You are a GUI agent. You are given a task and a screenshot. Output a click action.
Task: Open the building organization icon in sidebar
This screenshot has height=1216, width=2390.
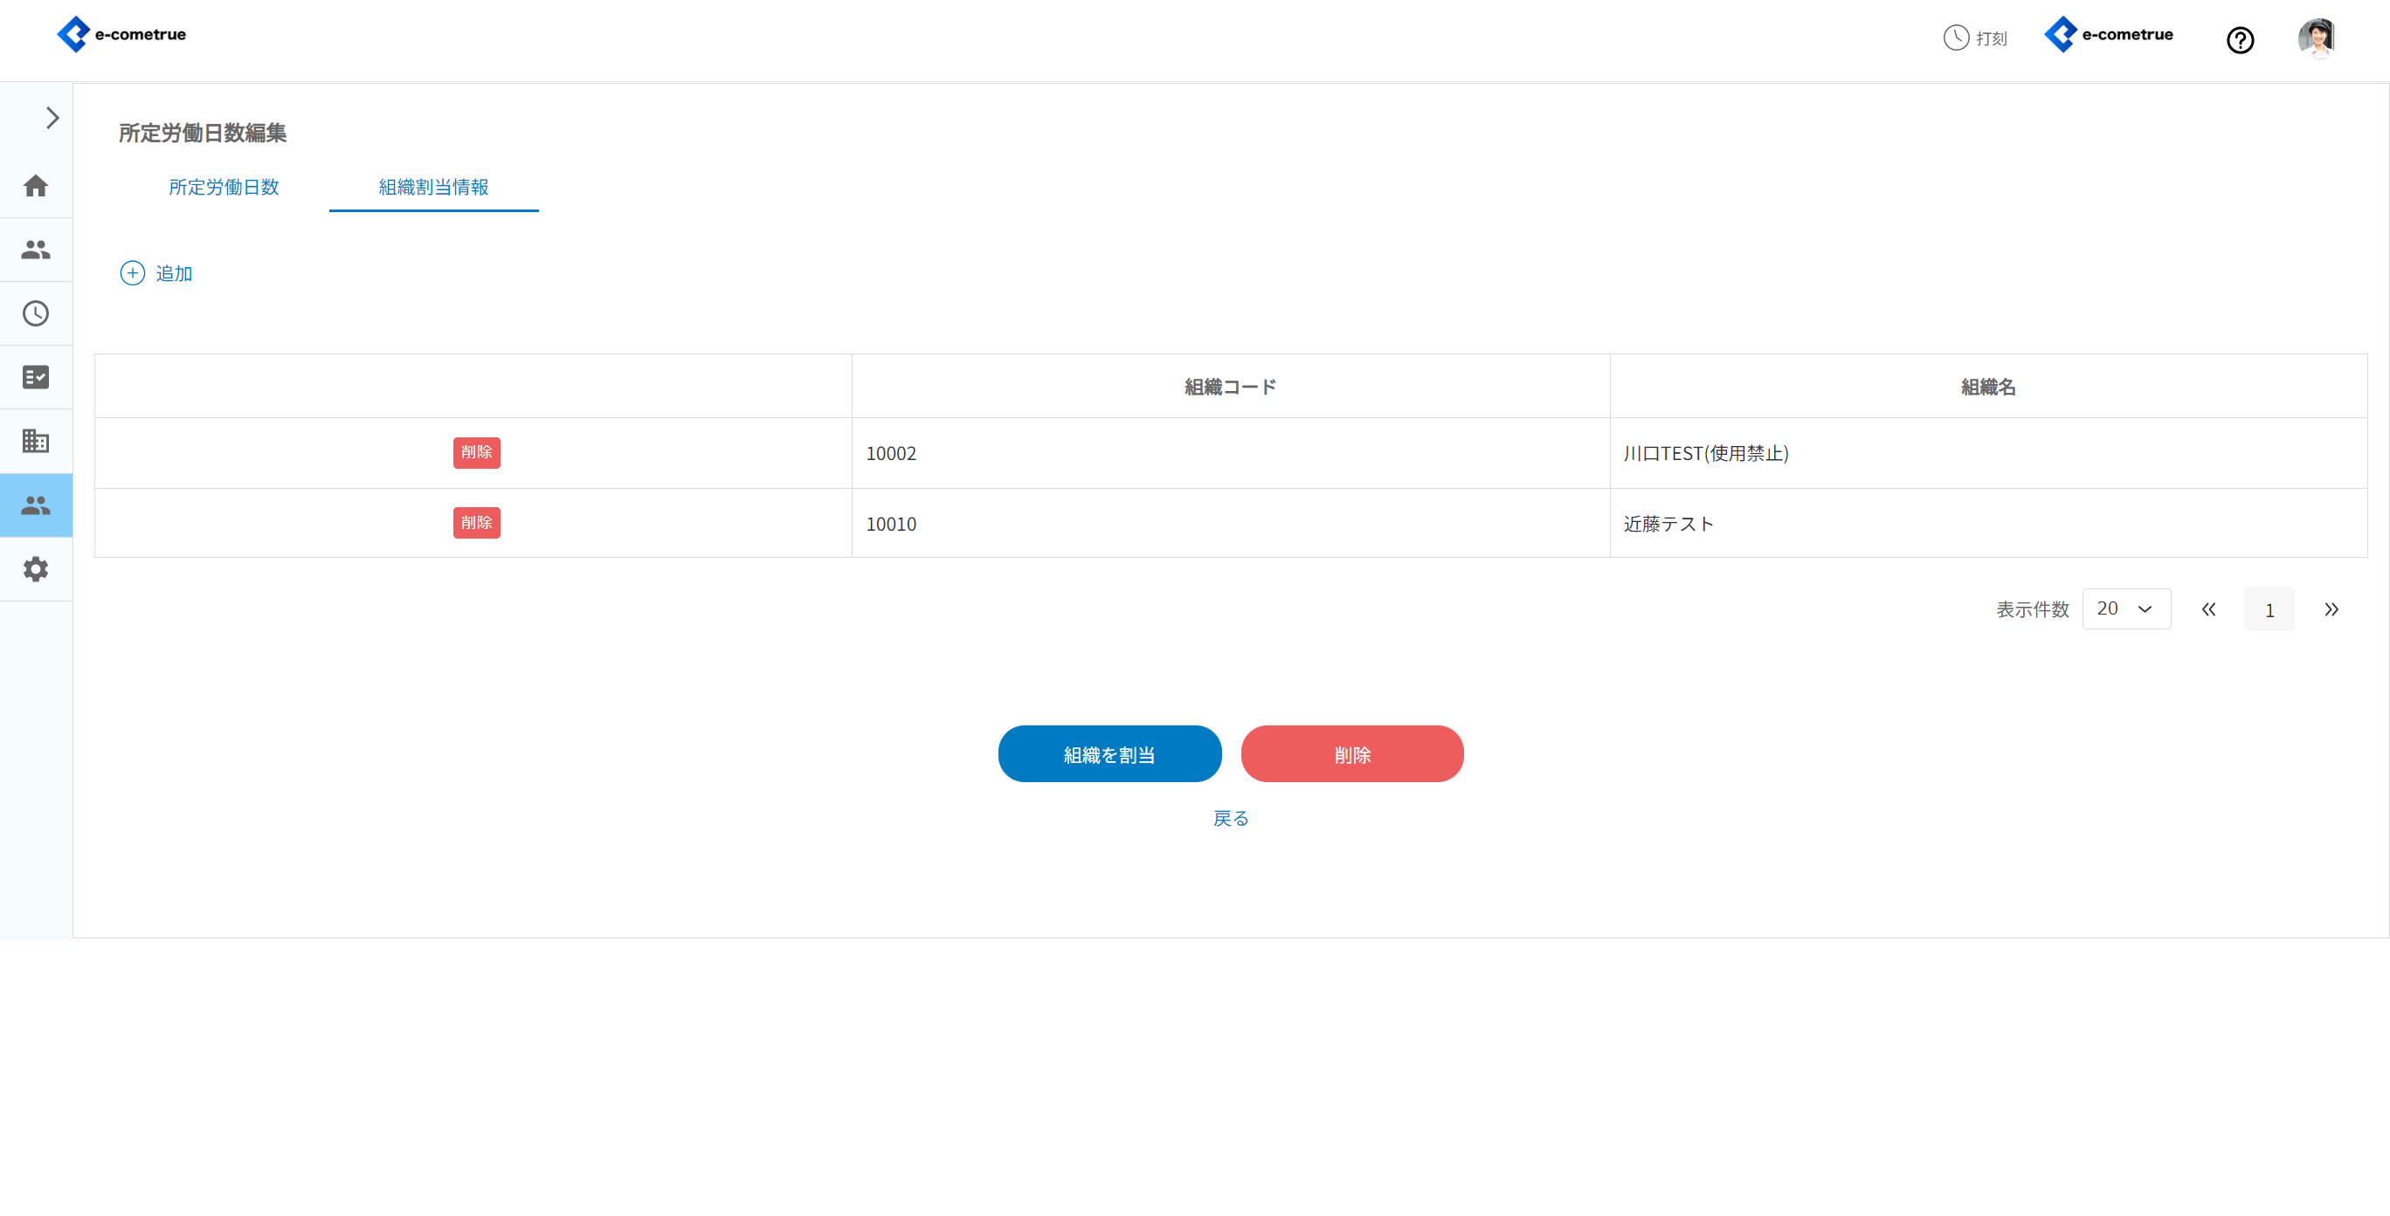35,441
